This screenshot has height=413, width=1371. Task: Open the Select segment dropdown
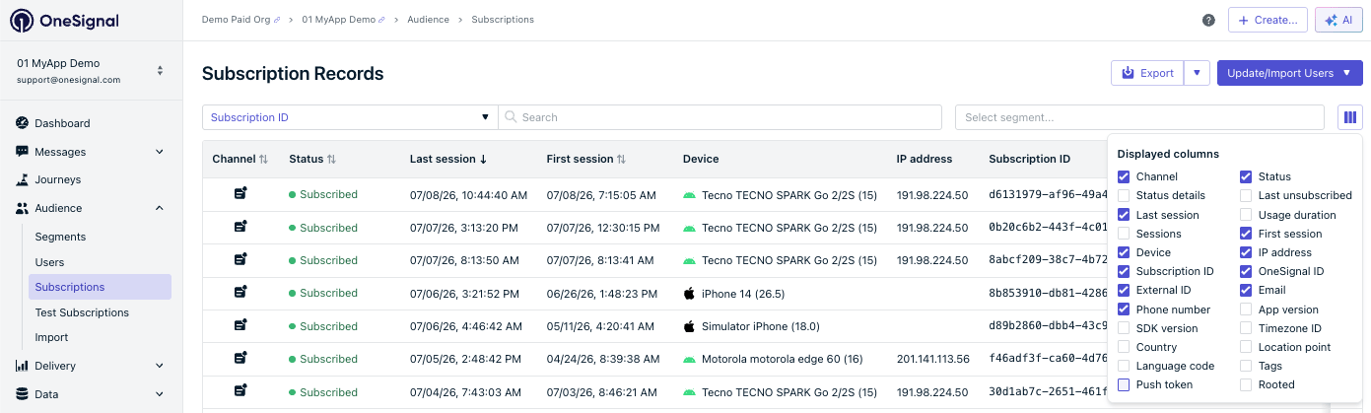tap(1139, 117)
